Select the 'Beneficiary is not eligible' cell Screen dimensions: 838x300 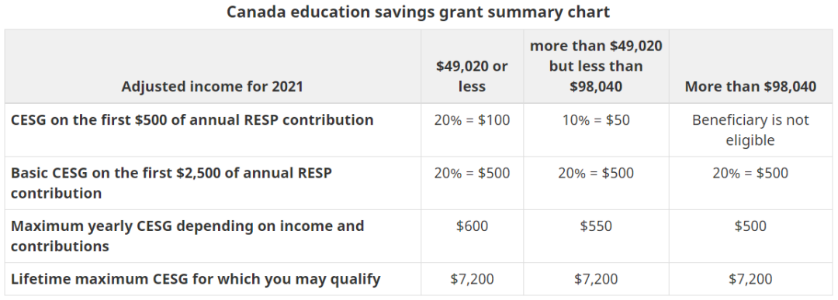tap(750, 129)
